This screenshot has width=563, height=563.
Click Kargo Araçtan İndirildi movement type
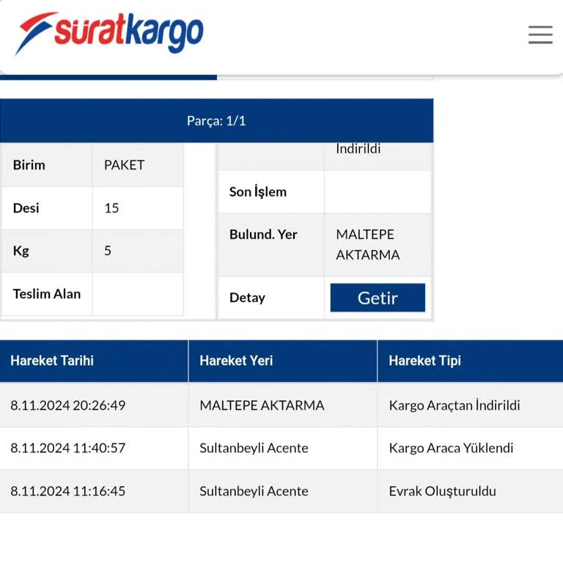coord(455,405)
